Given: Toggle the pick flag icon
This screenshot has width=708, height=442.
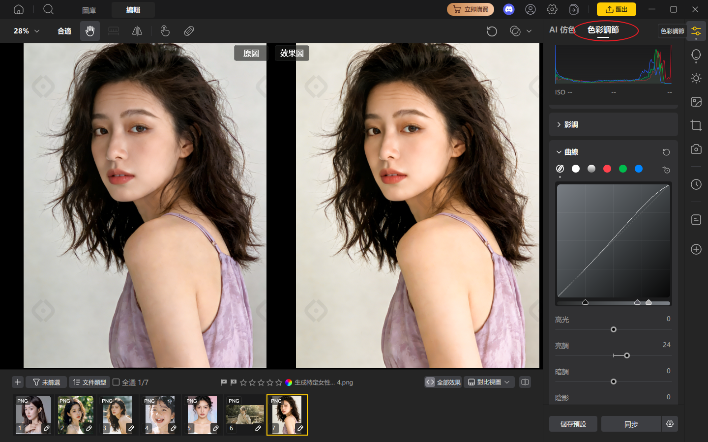Looking at the screenshot, I should [224, 382].
